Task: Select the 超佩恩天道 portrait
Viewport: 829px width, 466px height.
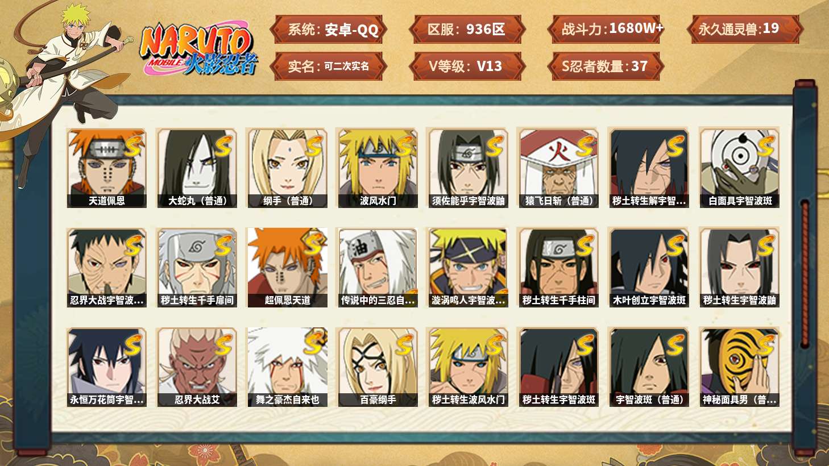Action: (x=287, y=268)
